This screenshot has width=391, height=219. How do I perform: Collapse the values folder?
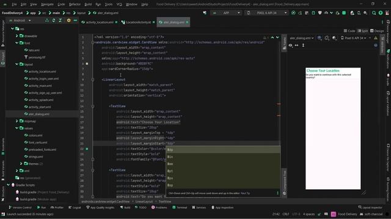[x=17, y=128]
